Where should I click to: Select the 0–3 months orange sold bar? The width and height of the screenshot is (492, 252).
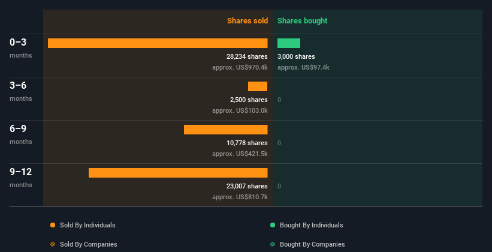(x=158, y=43)
